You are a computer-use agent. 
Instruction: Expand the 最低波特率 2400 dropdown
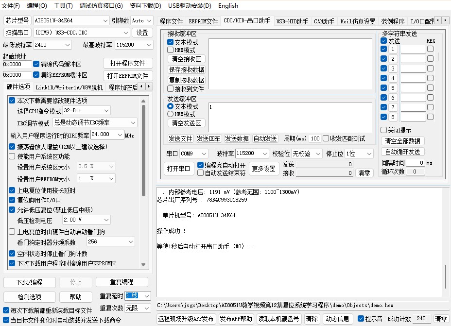pos(68,45)
